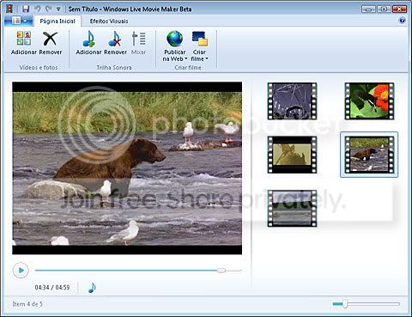Click the Publicar na Web globe icon

(x=174, y=39)
